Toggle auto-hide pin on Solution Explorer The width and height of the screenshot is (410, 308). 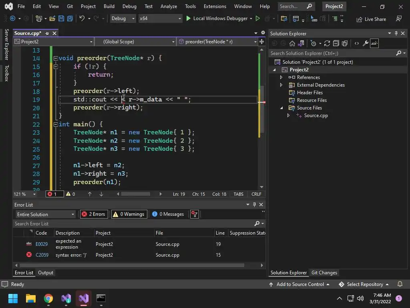coord(396,33)
